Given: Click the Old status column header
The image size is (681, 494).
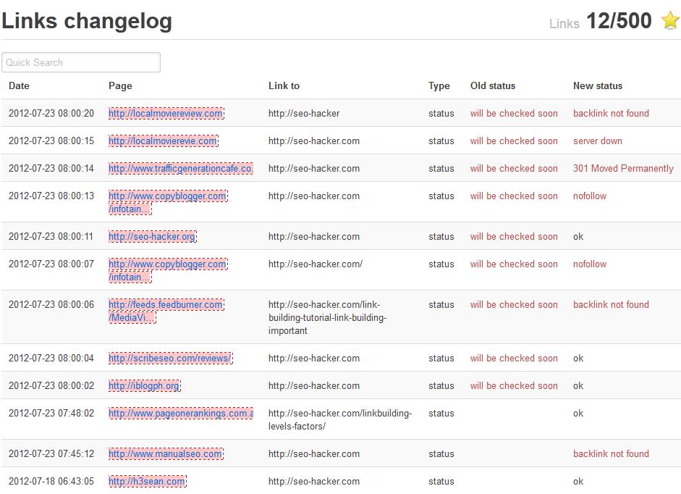Looking at the screenshot, I should coord(492,85).
